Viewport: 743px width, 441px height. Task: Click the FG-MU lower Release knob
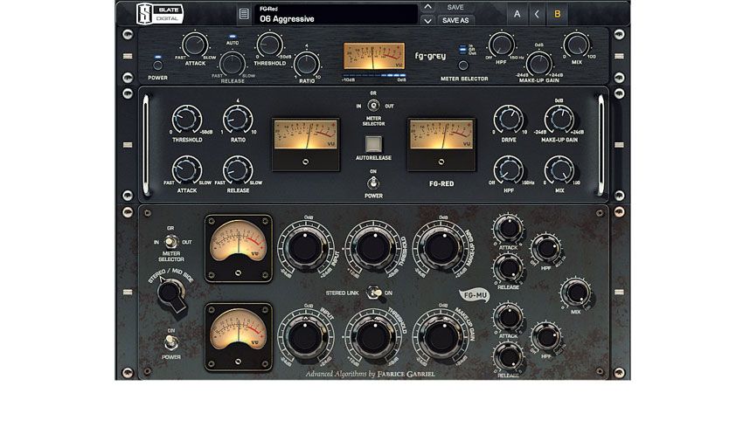click(x=509, y=357)
